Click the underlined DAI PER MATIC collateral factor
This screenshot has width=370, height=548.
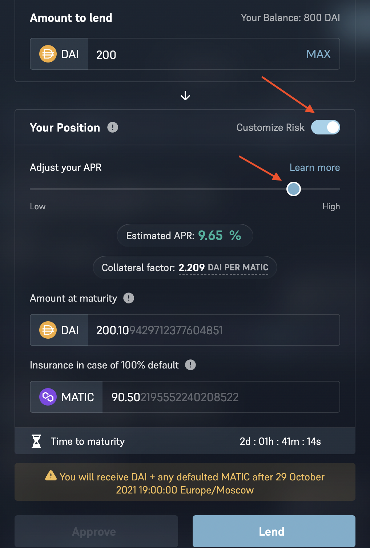(x=238, y=268)
